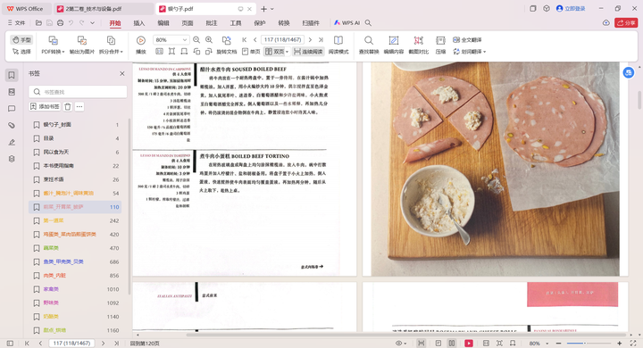The image size is (643, 348).
Task: Show the attachments sidebar paperclip icon
Action: [12, 126]
